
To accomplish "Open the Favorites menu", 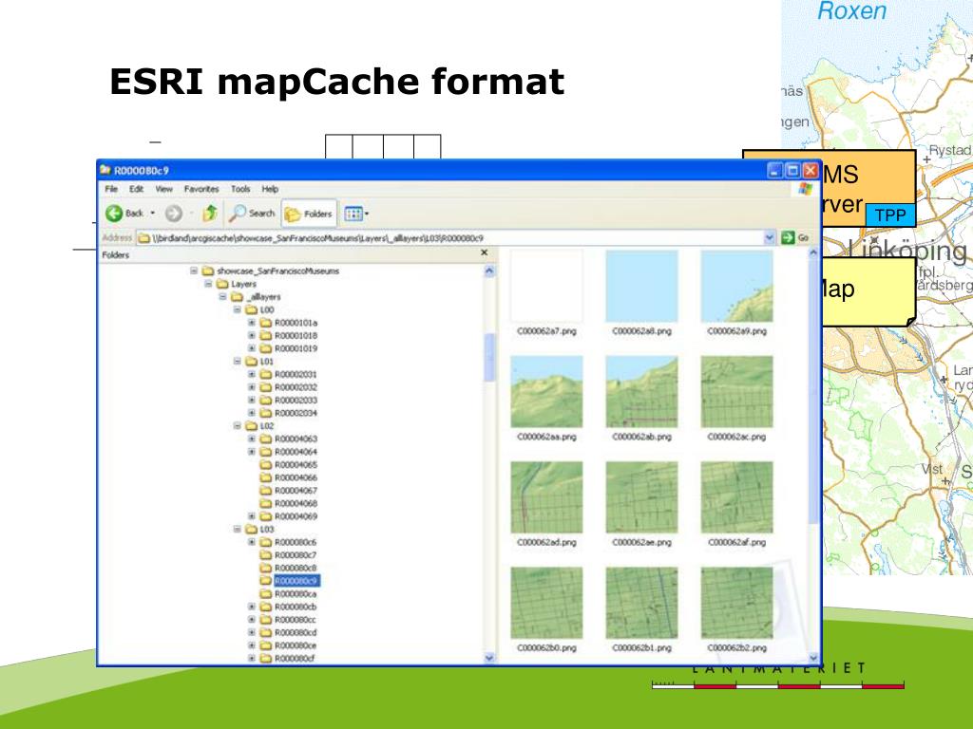I will (201, 189).
